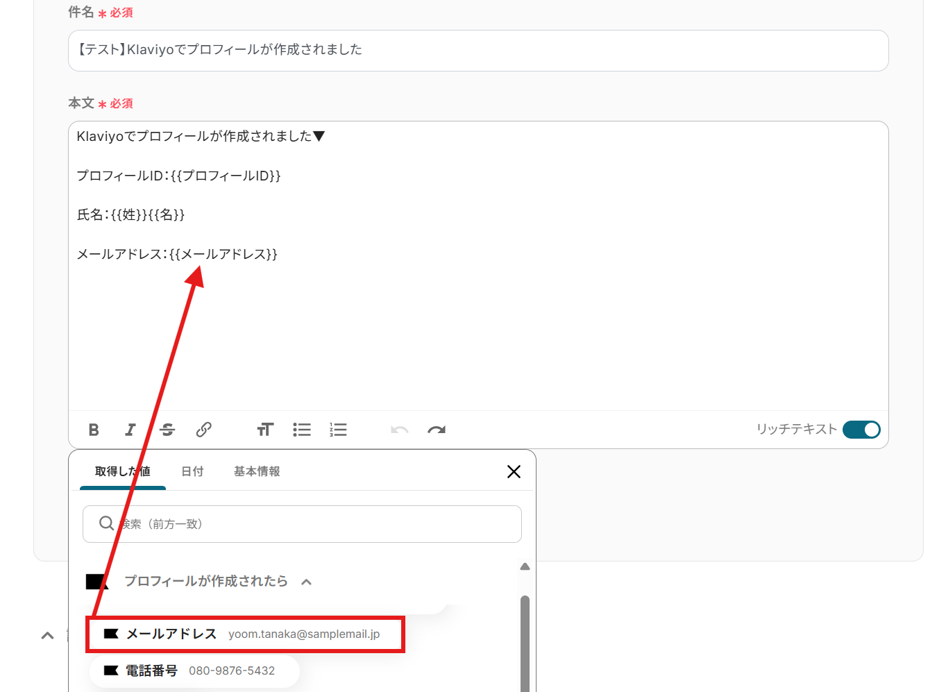The image size is (946, 692).
Task: Click the search magnifier icon
Action: coord(106,523)
